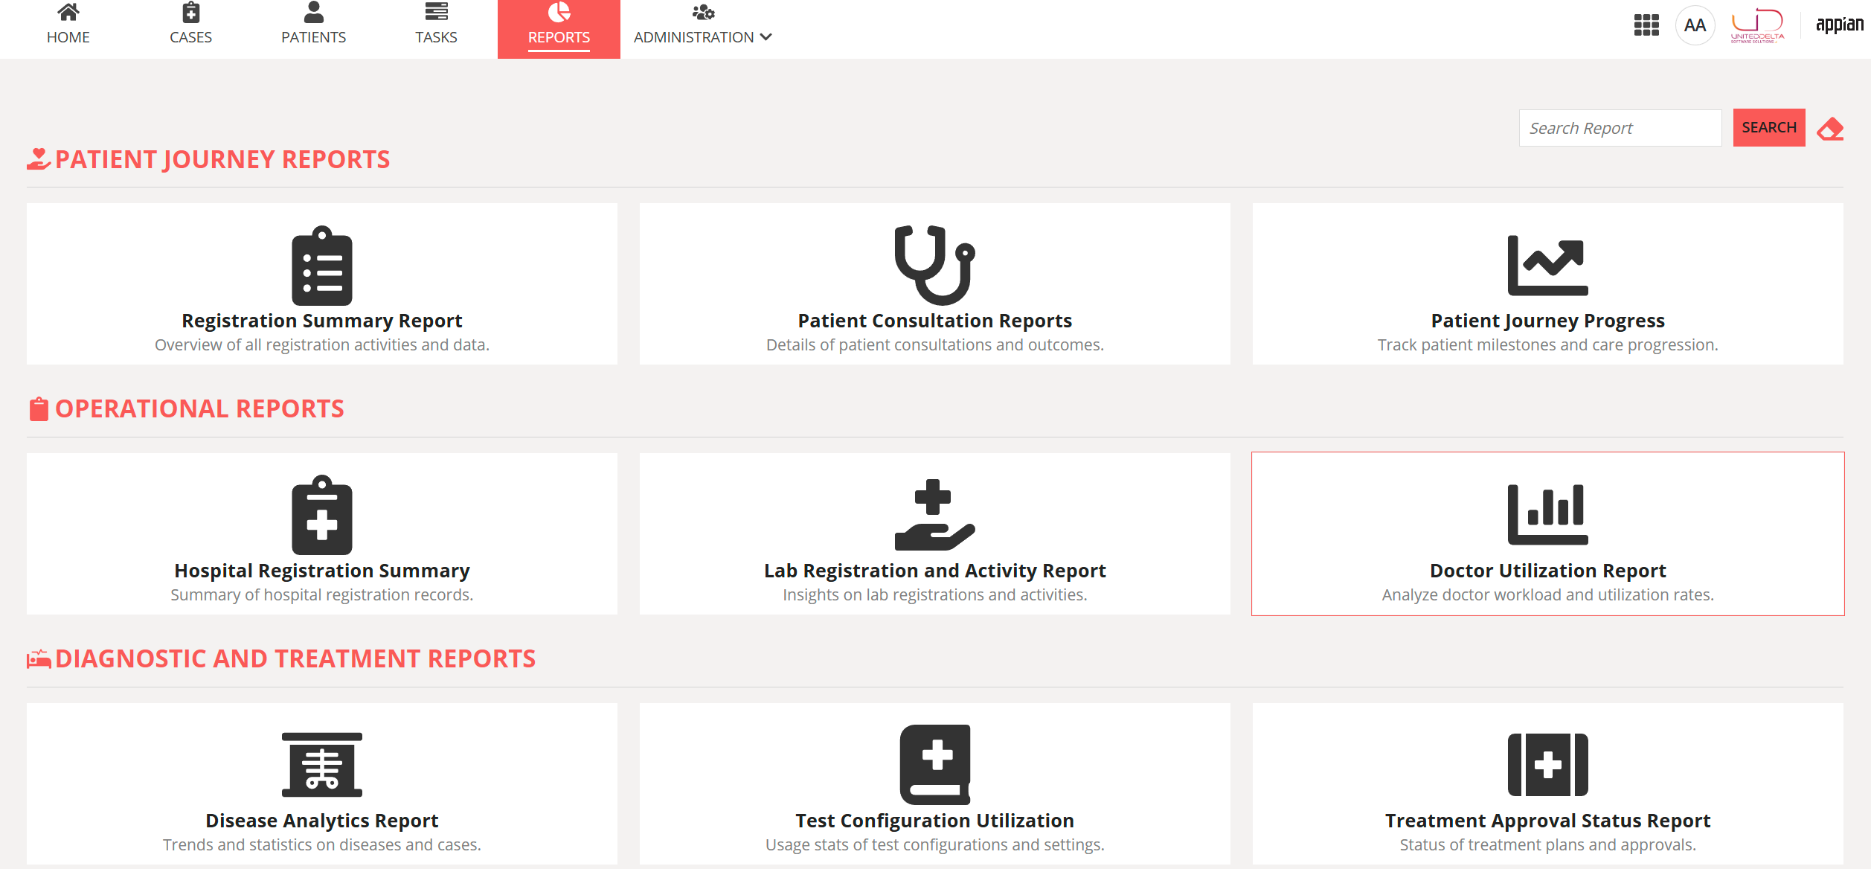Click 'Status of treatment plans and approvals.'
Viewport: 1871px width, 869px height.
point(1547,845)
